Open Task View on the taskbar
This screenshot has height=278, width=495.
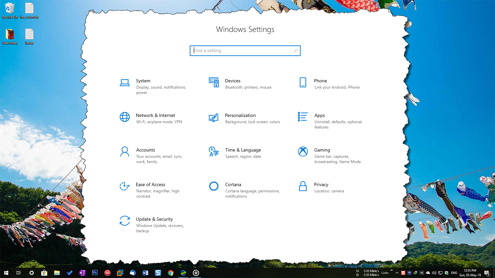(x=18, y=273)
